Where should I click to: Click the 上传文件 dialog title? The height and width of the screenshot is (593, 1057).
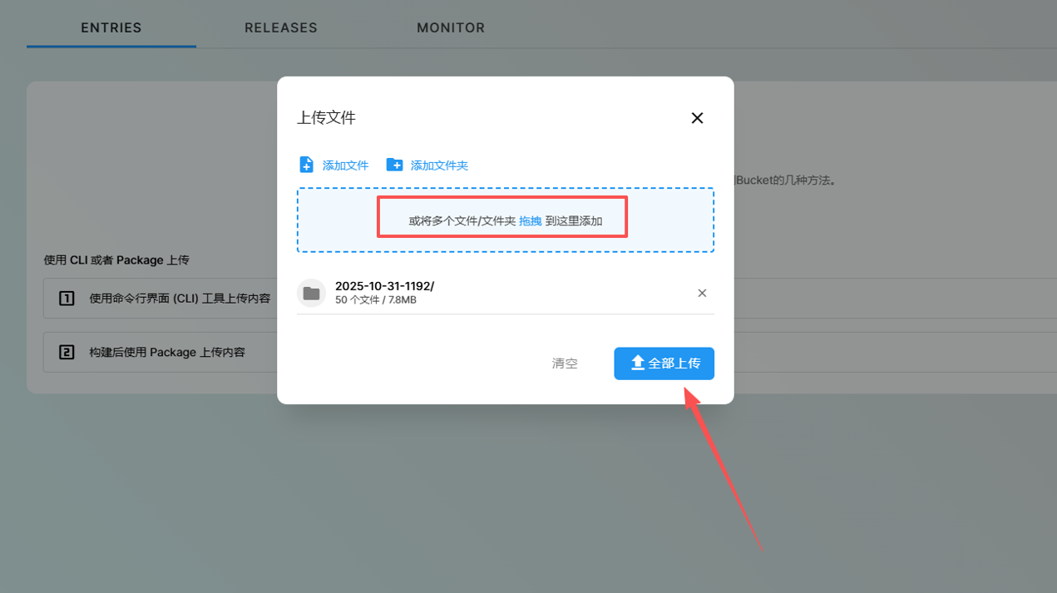[326, 118]
